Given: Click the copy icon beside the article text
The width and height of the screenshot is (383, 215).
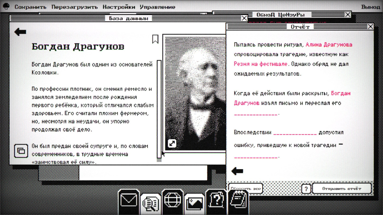Looking at the screenshot, I should [x=20, y=151].
